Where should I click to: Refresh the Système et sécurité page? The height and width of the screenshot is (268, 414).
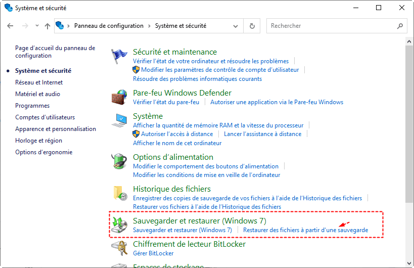252,26
